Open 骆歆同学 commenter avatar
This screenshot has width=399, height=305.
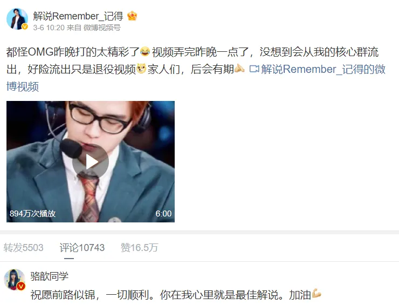(x=15, y=280)
